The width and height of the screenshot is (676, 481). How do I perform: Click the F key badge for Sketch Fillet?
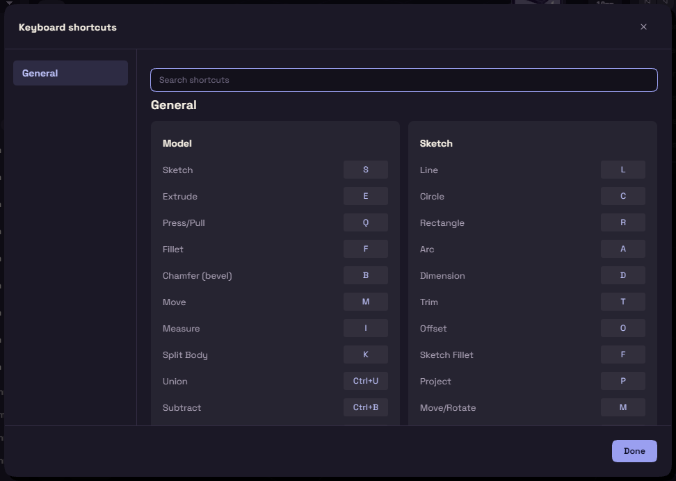pos(623,354)
